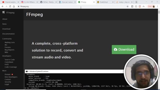Open the Forums link
The width and height of the screenshot is (160, 90).
[x=7, y=47]
